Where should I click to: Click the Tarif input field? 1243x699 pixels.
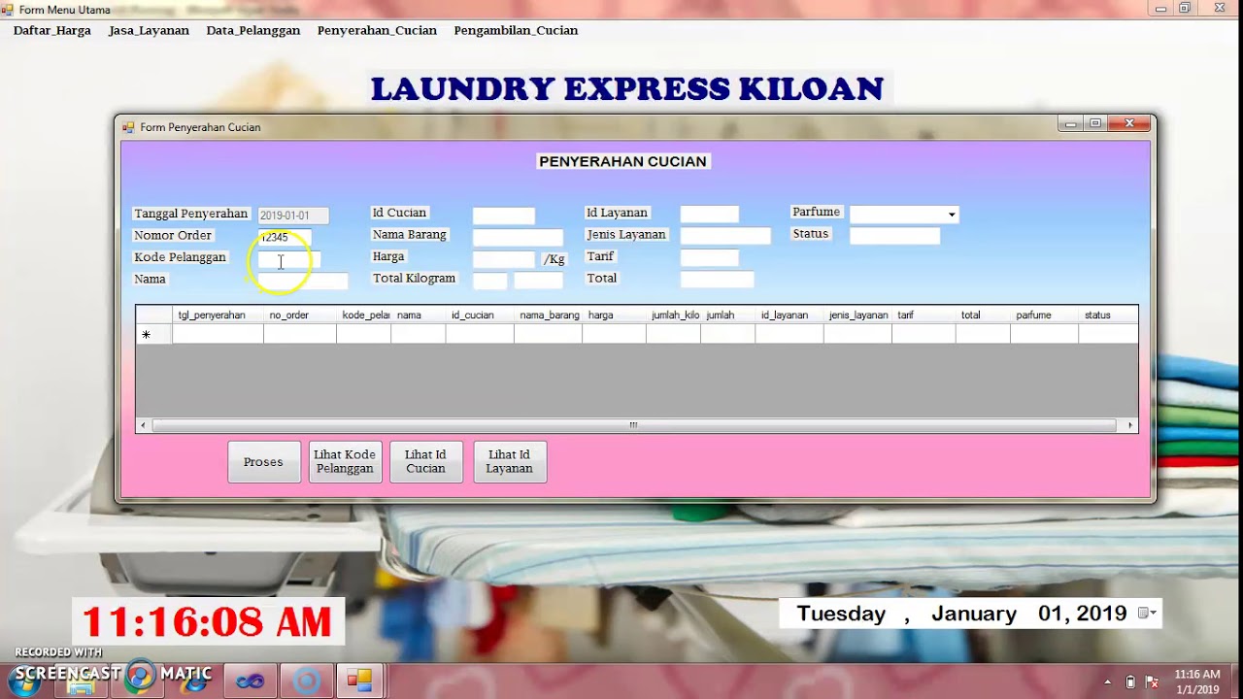(709, 257)
